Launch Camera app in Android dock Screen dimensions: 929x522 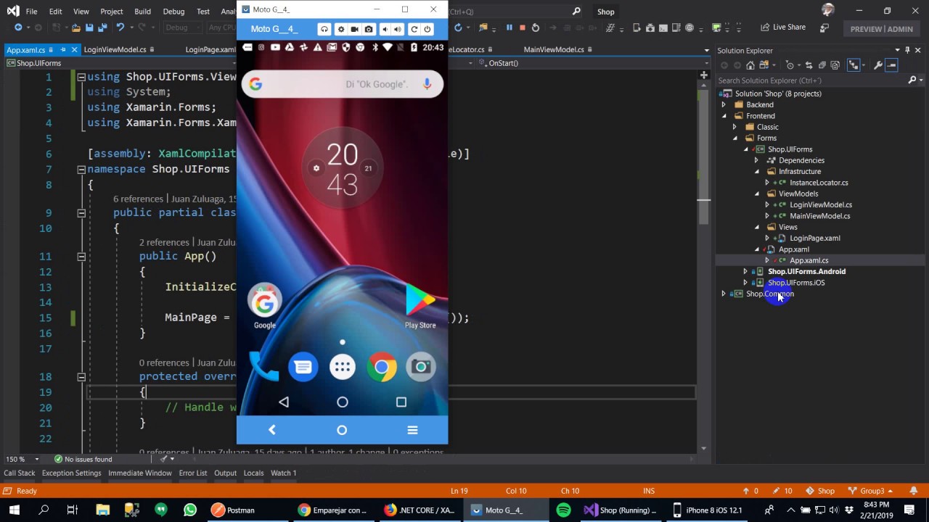(x=421, y=367)
